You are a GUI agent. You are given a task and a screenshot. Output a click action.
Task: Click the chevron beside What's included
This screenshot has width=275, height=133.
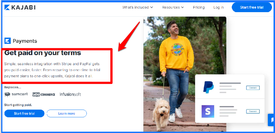(x=152, y=7)
